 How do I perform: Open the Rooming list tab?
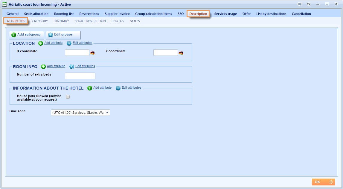[64, 14]
